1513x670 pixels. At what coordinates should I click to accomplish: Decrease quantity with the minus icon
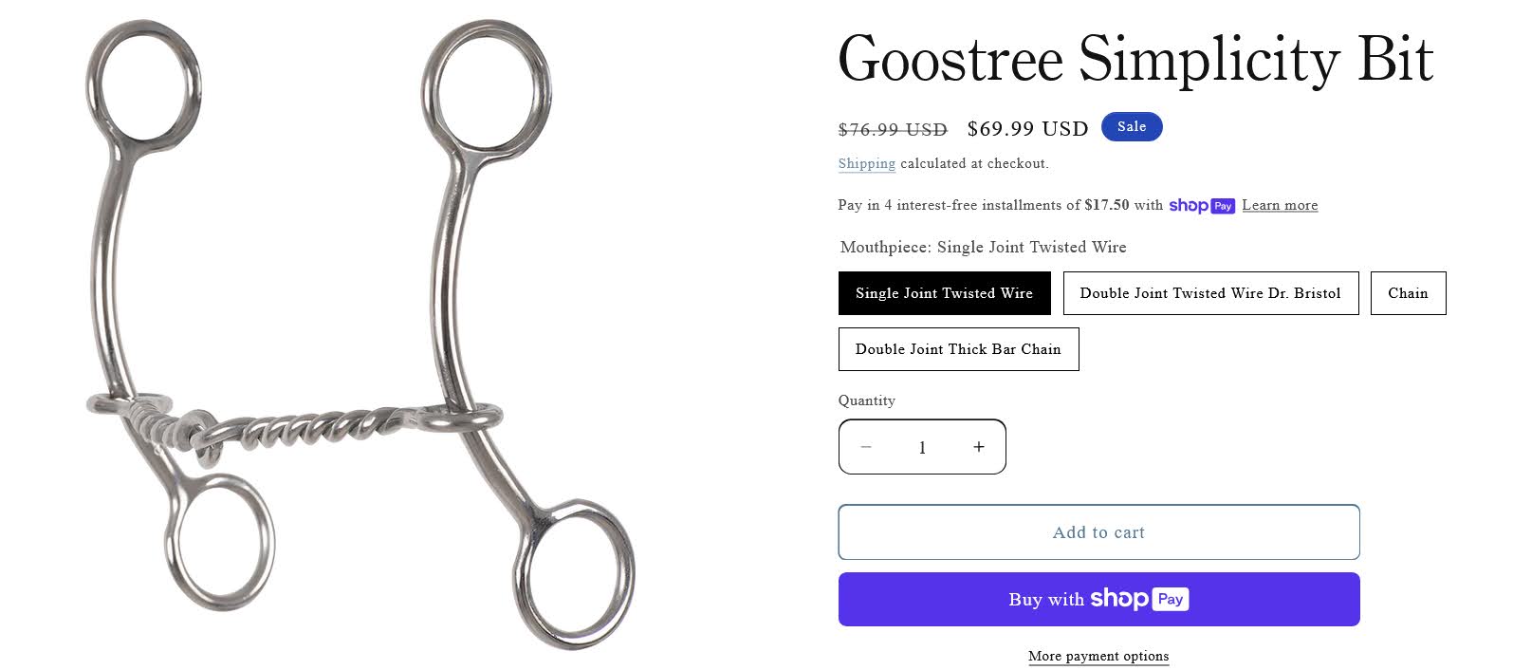click(x=866, y=447)
